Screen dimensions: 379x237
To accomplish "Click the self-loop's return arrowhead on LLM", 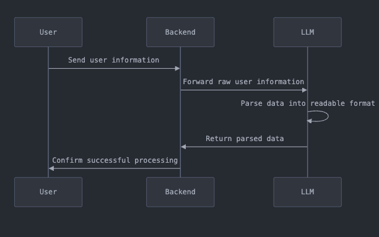I will 310,121.
